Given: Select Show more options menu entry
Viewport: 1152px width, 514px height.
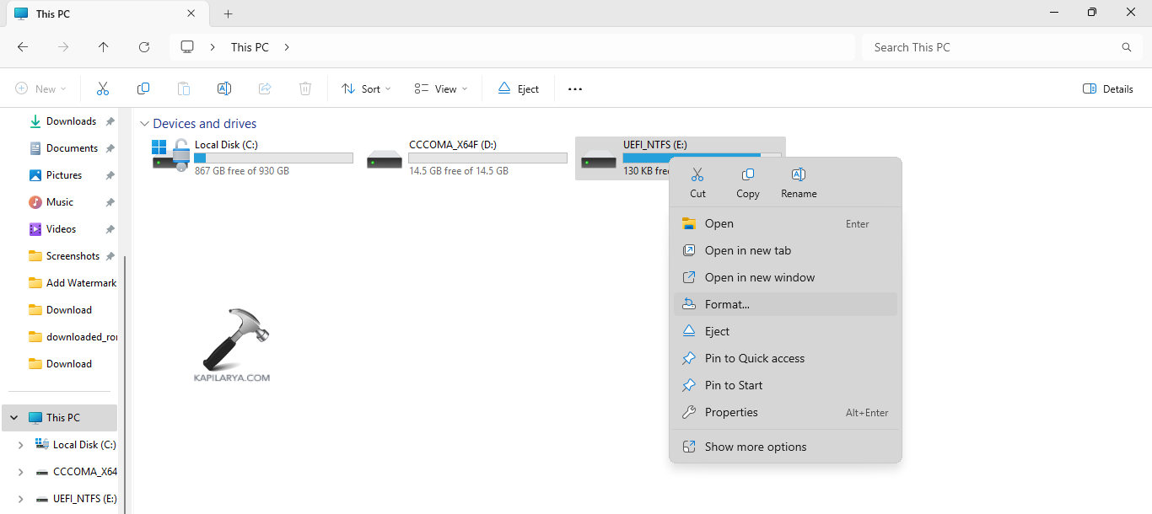Looking at the screenshot, I should pyautogui.click(x=756, y=447).
